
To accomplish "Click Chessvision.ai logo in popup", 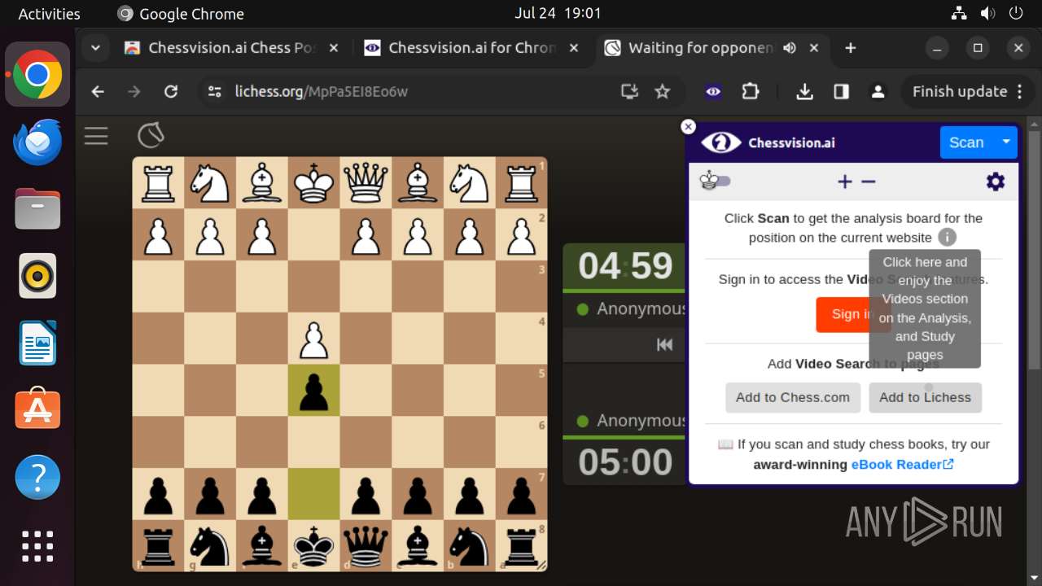I will pyautogui.click(x=768, y=142).
